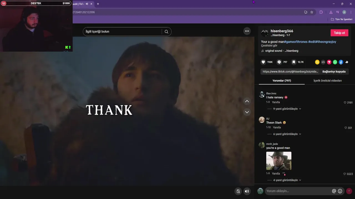Click the video URL text field

coord(290,72)
